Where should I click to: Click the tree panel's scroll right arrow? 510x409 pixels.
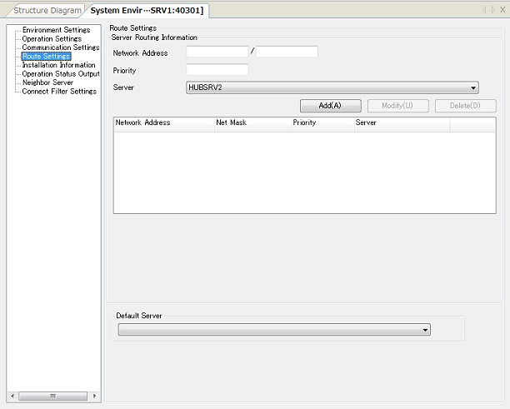click(94, 396)
